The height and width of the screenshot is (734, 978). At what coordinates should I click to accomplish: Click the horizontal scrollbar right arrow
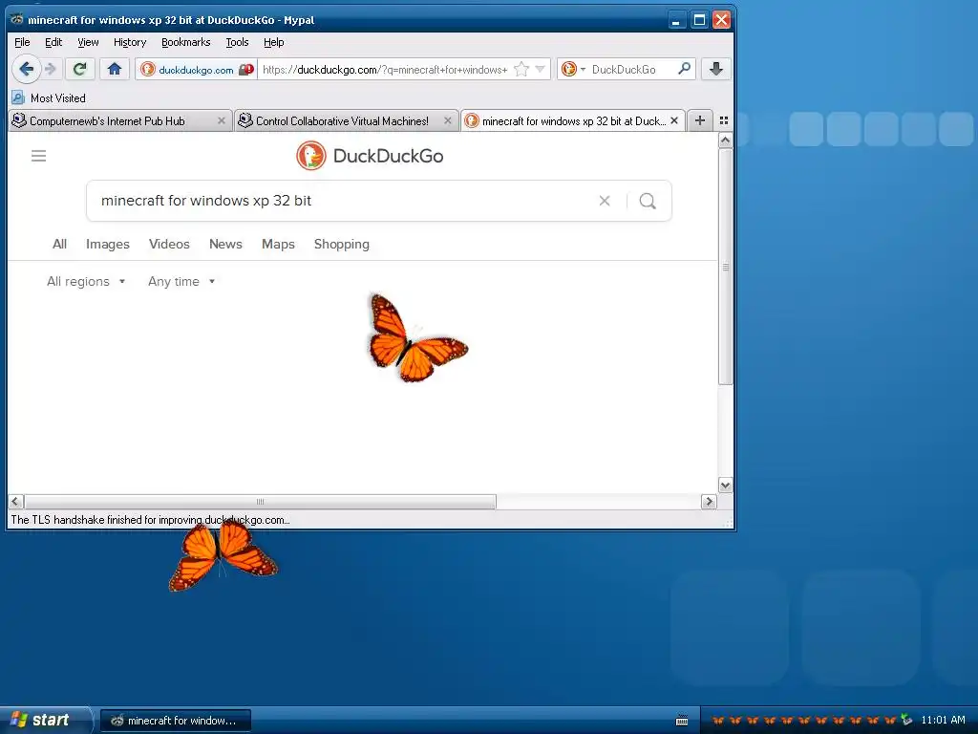709,501
